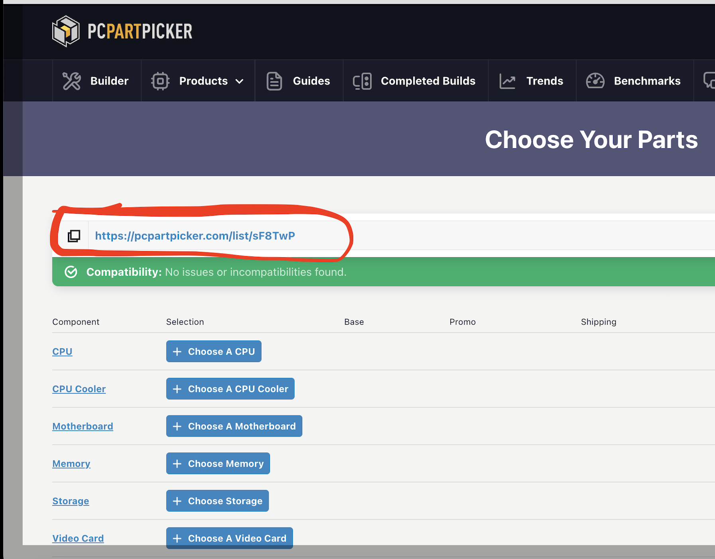The image size is (715, 559).
Task: Click Choose Memory button
Action: [218, 463]
